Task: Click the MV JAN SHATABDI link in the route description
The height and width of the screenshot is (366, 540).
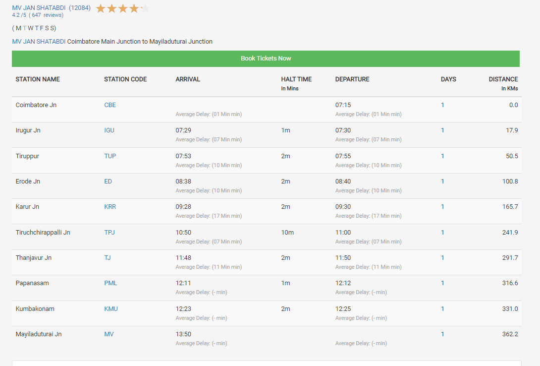Action: tap(39, 41)
